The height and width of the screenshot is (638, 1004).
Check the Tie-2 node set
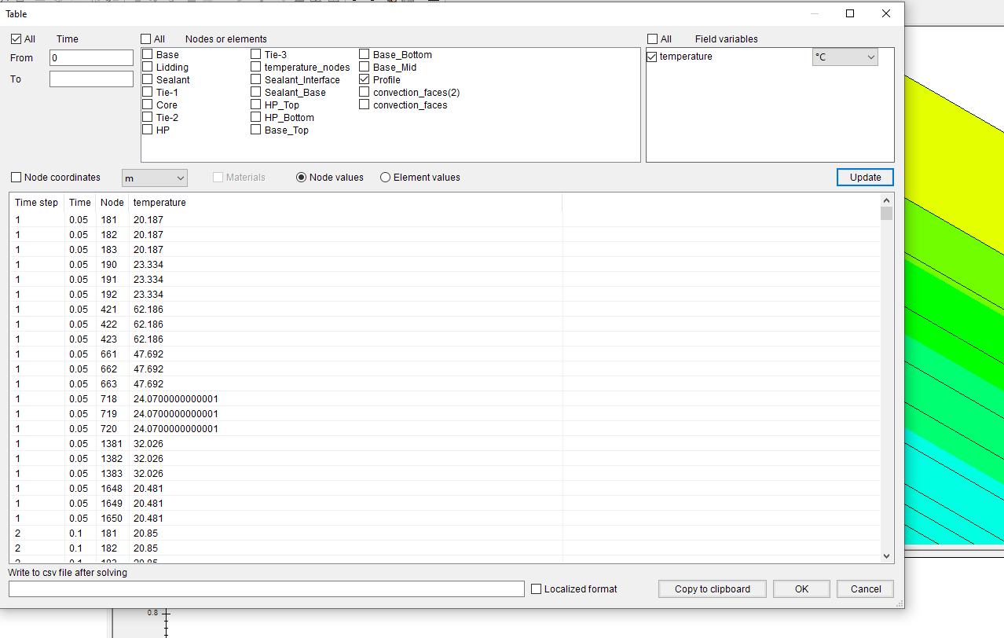pos(148,117)
